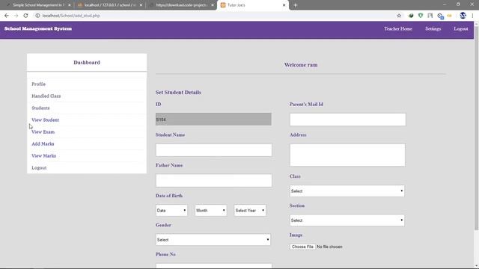Switch to the localhost / 127.0.0.1 phpMyAdmin tab
Screen dimensions: 479x269
109,5
